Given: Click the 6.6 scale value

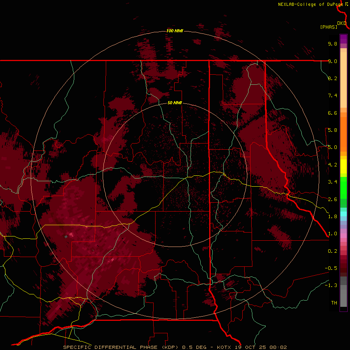Looking at the screenshot, I should (x=332, y=113).
